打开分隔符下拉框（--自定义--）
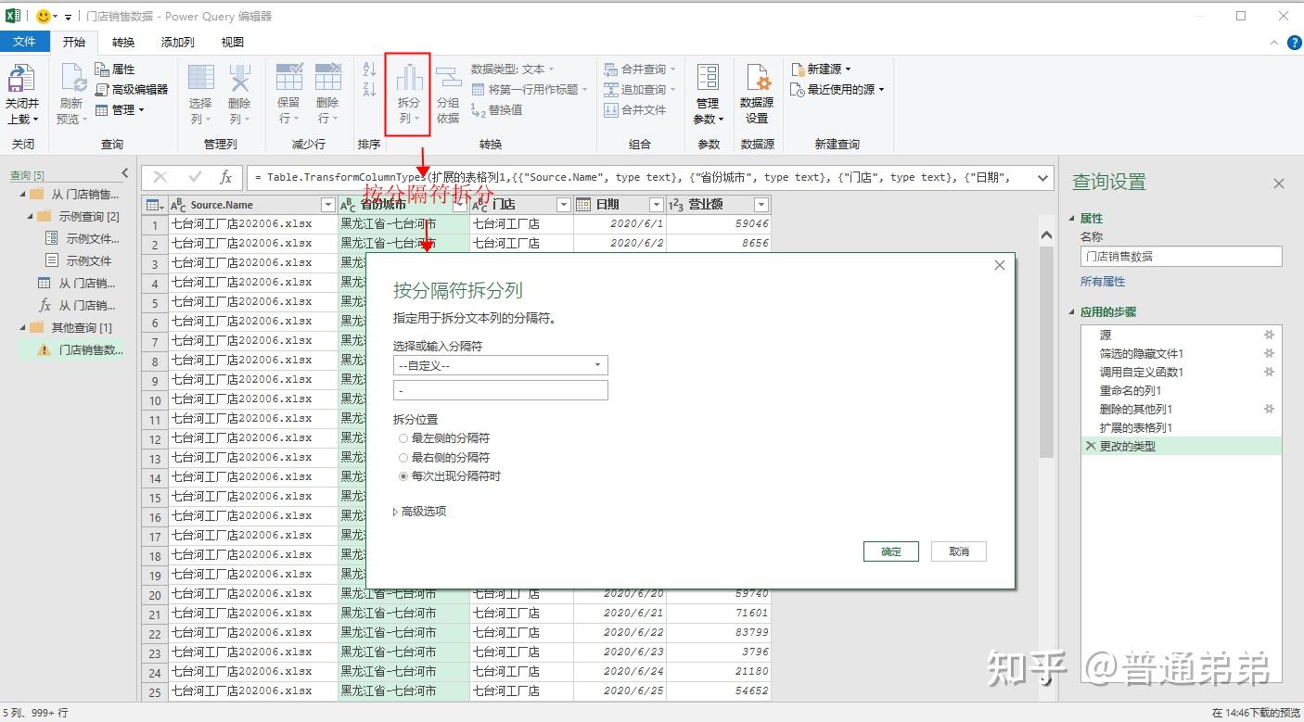Image resolution: width=1304 pixels, height=722 pixels. 500,365
